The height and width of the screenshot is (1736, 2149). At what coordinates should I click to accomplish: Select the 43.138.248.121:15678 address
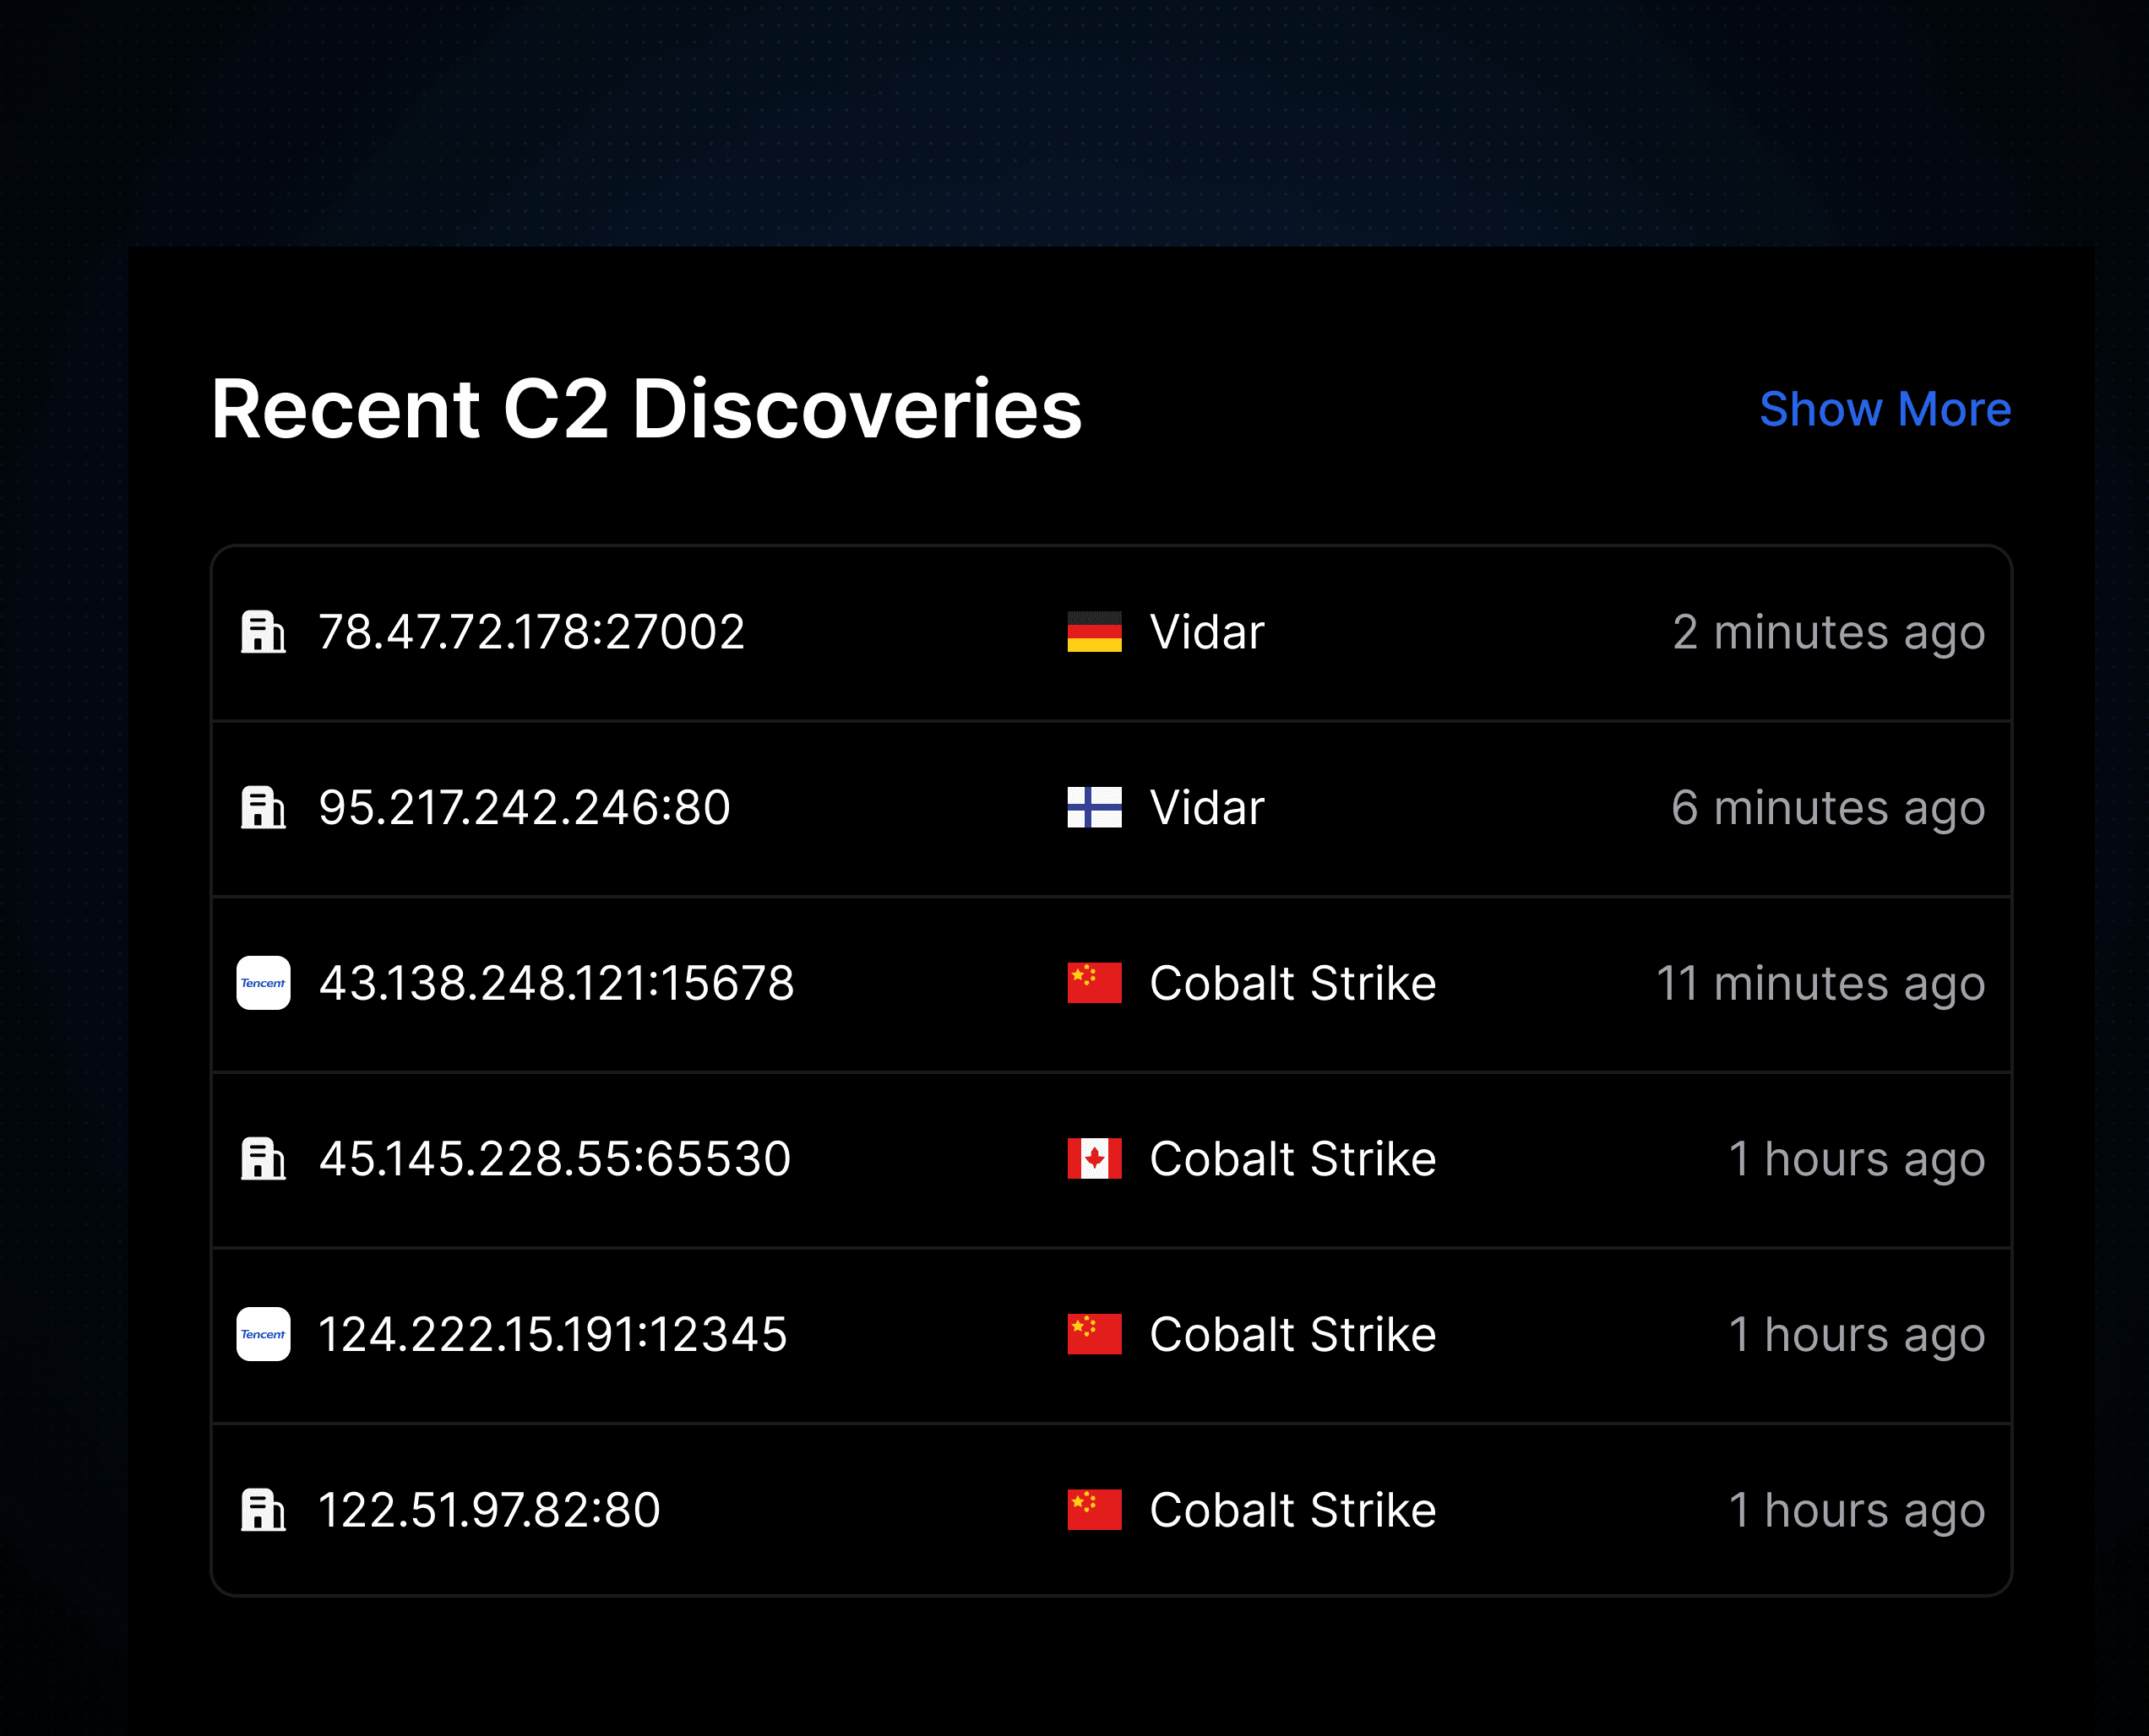[557, 983]
